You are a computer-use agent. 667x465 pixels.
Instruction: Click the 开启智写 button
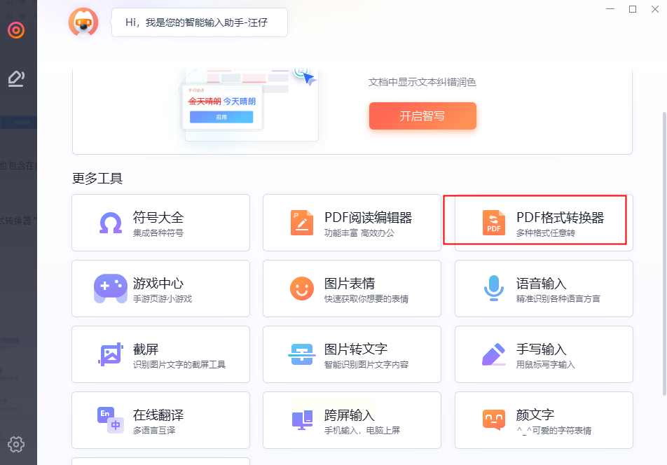[x=422, y=116]
